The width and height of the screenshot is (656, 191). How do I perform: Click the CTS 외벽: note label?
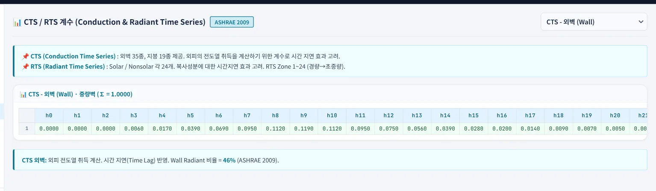coord(34,160)
